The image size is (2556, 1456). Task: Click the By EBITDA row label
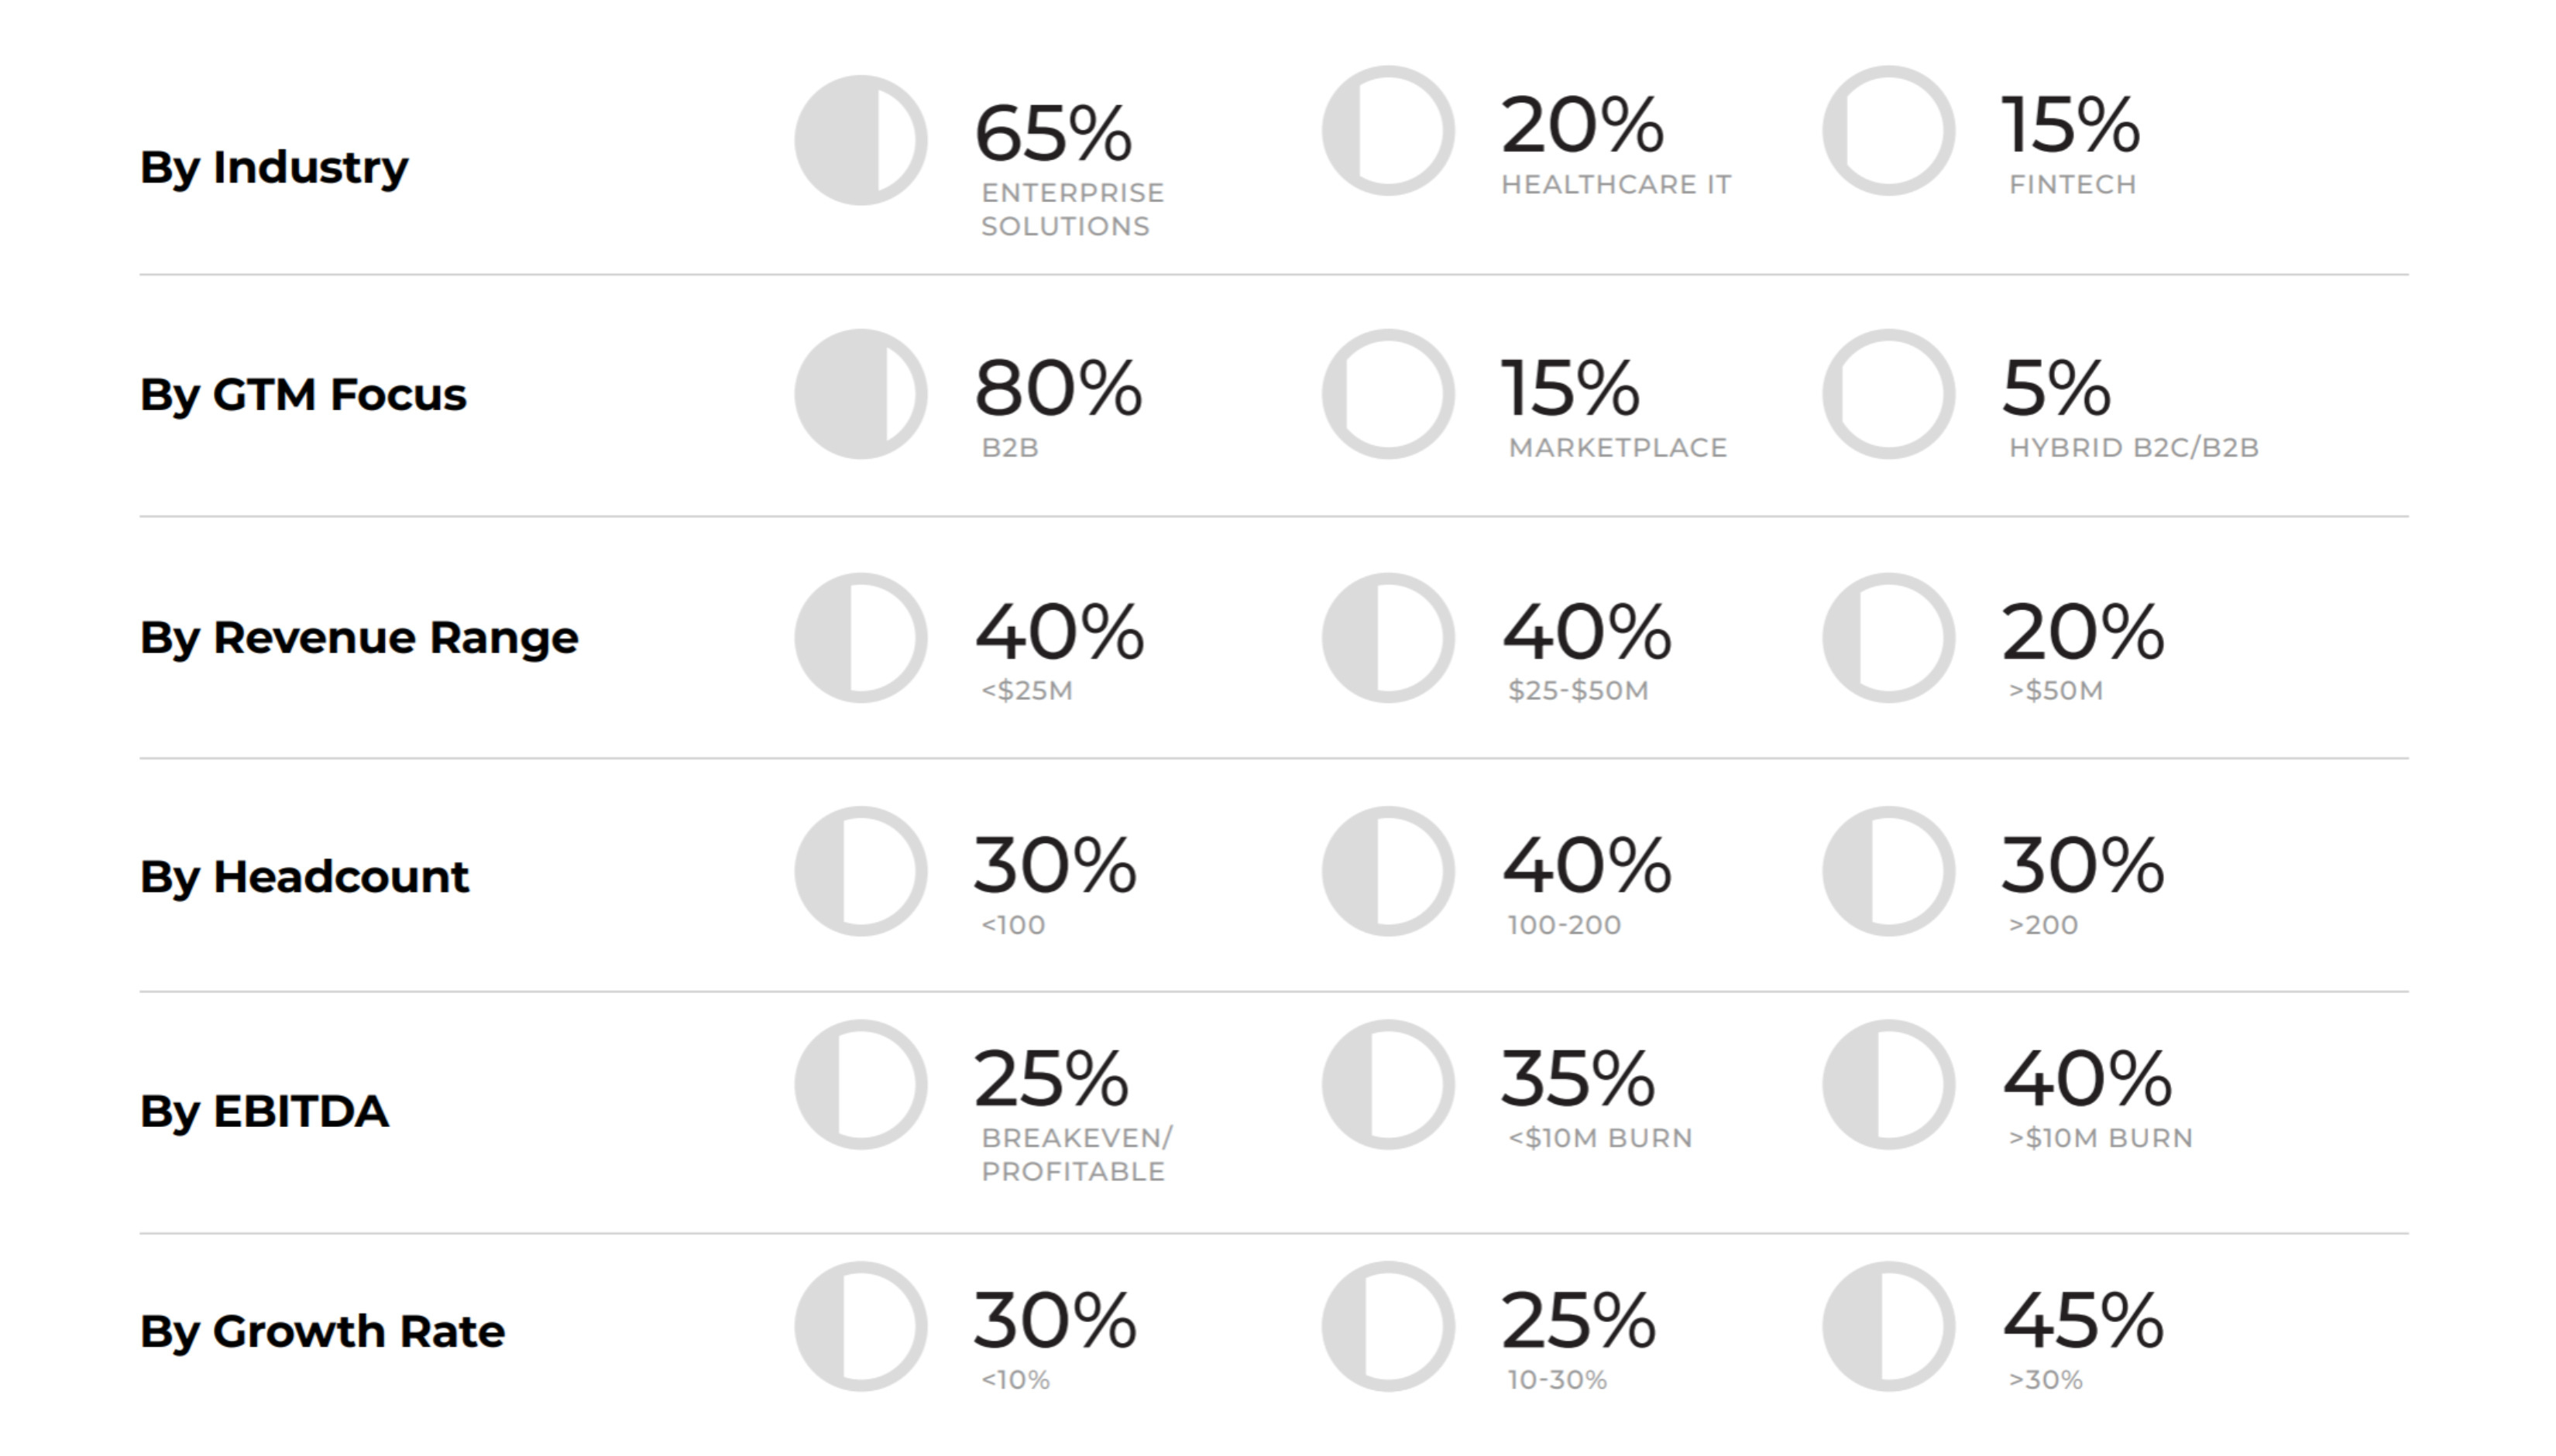(263, 1111)
